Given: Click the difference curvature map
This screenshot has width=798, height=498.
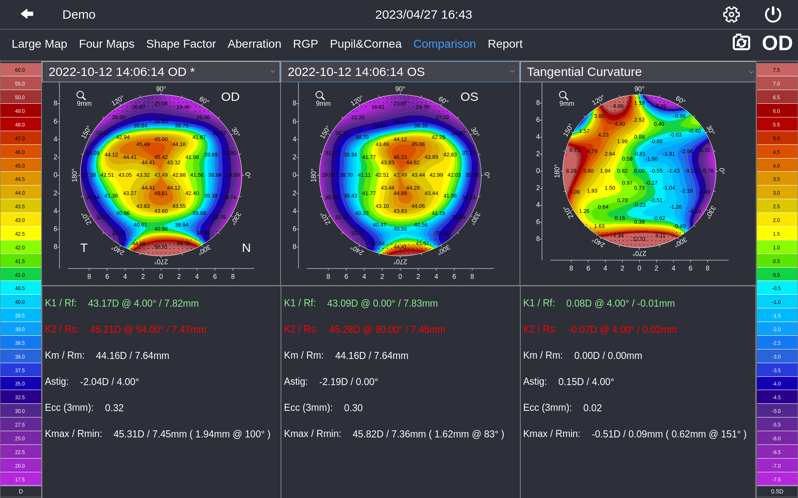Looking at the screenshot, I should click(x=639, y=171).
